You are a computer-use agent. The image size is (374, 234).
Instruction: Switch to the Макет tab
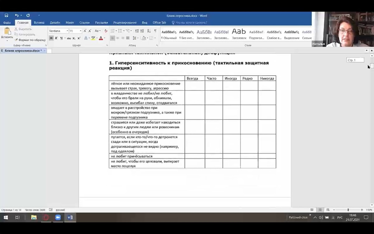(x=70, y=22)
